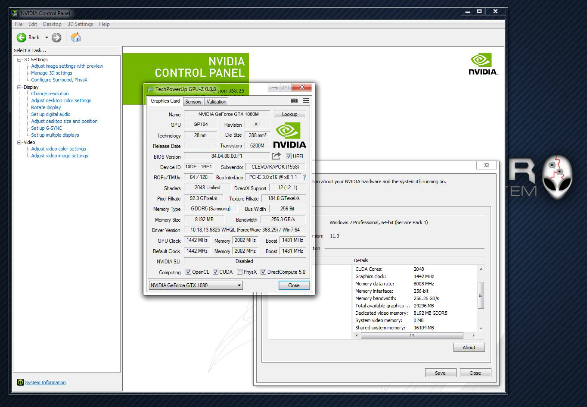The height and width of the screenshot is (407, 587).
Task: Open the Back history dropdown arrow
Action: pos(47,38)
